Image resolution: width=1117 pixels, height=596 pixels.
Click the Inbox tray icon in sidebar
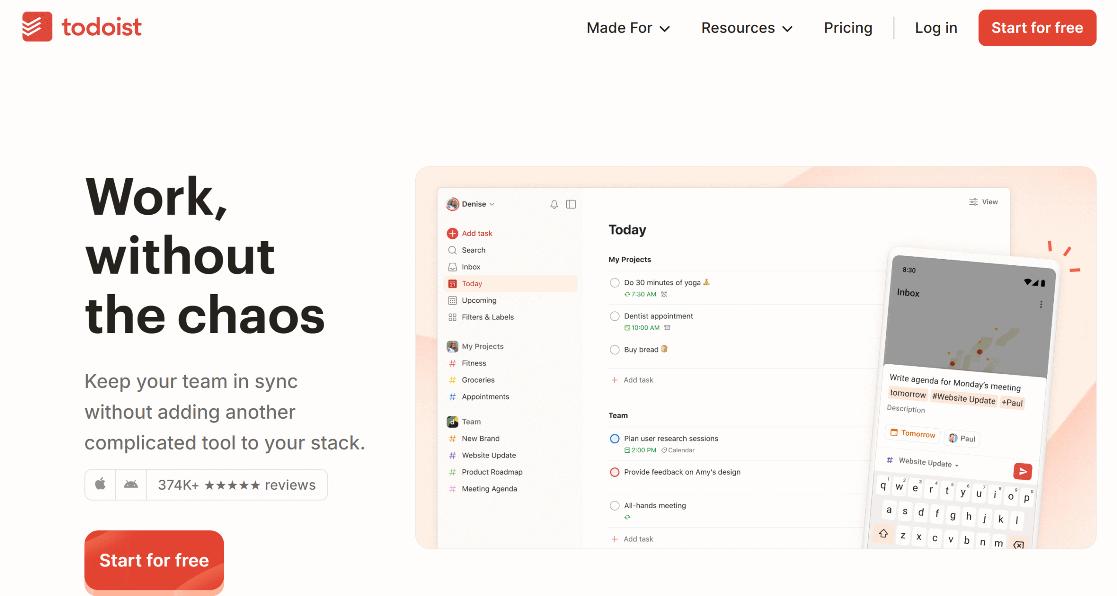(x=452, y=267)
